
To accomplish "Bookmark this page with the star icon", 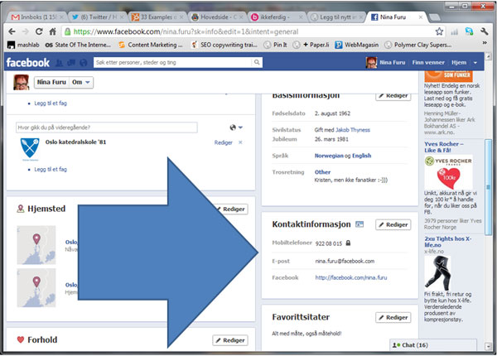I will (439, 31).
